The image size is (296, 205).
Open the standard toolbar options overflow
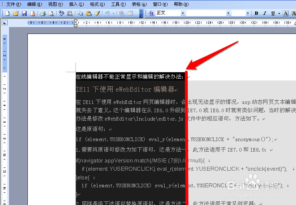(141, 13)
